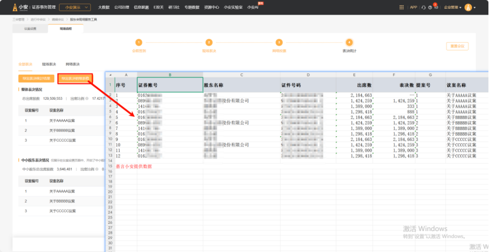Click step 3 网络投票 circle
489x252 pixels.
[279, 42]
